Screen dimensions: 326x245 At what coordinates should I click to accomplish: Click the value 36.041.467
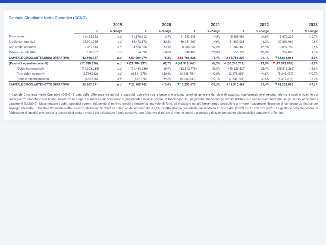[x=188, y=42]
